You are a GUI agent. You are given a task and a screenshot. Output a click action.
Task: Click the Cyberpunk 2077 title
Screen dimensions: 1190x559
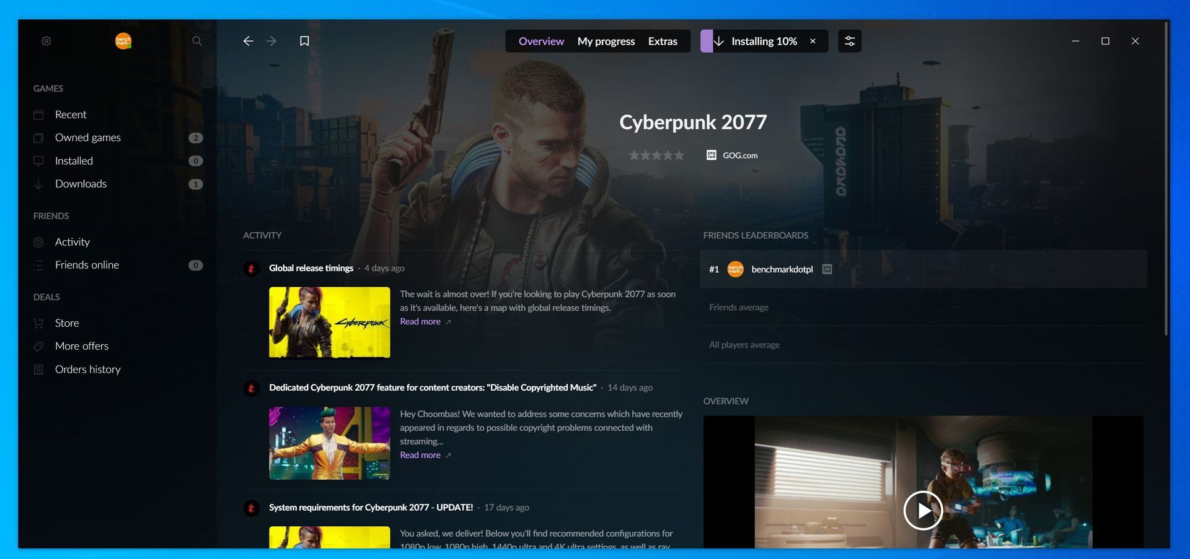(693, 122)
